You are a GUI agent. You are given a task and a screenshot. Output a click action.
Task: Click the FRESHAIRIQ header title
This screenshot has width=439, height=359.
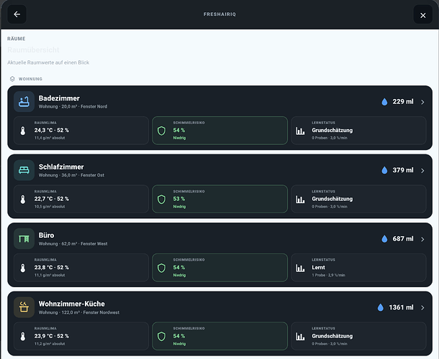pyautogui.click(x=219, y=14)
